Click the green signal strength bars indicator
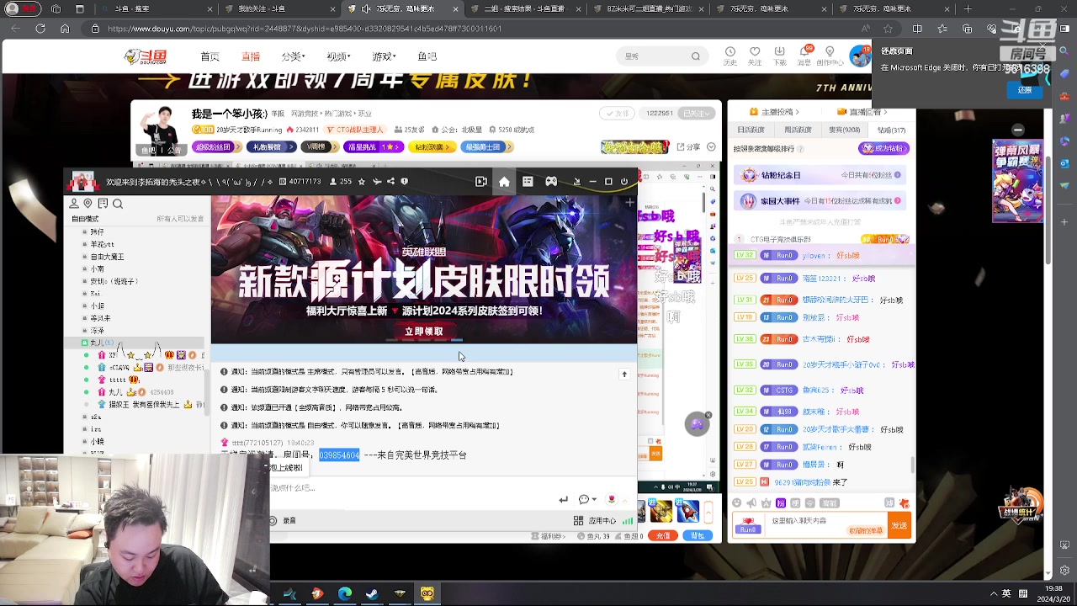This screenshot has width=1077, height=606. tap(627, 522)
